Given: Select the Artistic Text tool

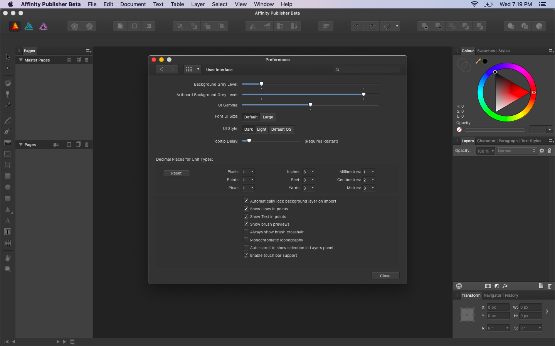Looking at the screenshot, I should [x=8, y=221].
